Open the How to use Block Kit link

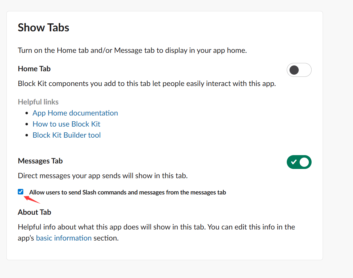click(66, 124)
